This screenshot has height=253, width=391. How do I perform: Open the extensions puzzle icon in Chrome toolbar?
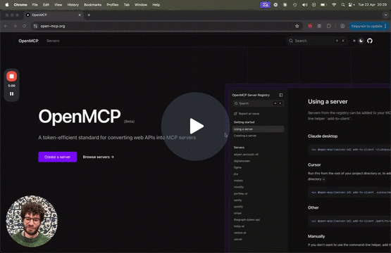coord(329,26)
